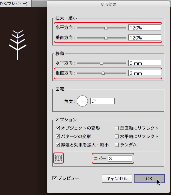The height and width of the screenshot is (195, 171).
Task: Click the move vertical slider handle
Action: coord(103,73)
